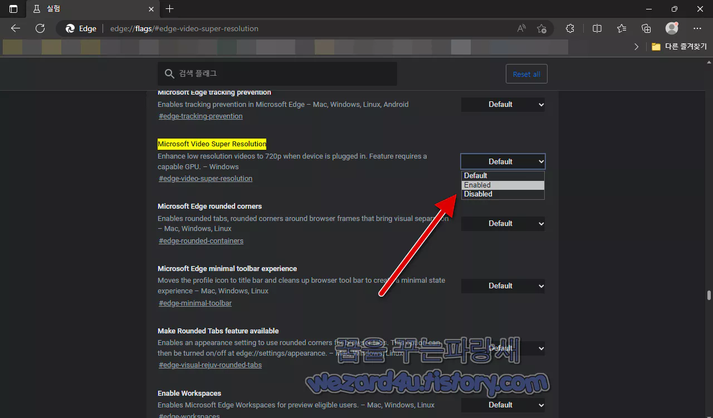Open a new browser tab
This screenshot has height=418, width=713.
click(x=169, y=9)
